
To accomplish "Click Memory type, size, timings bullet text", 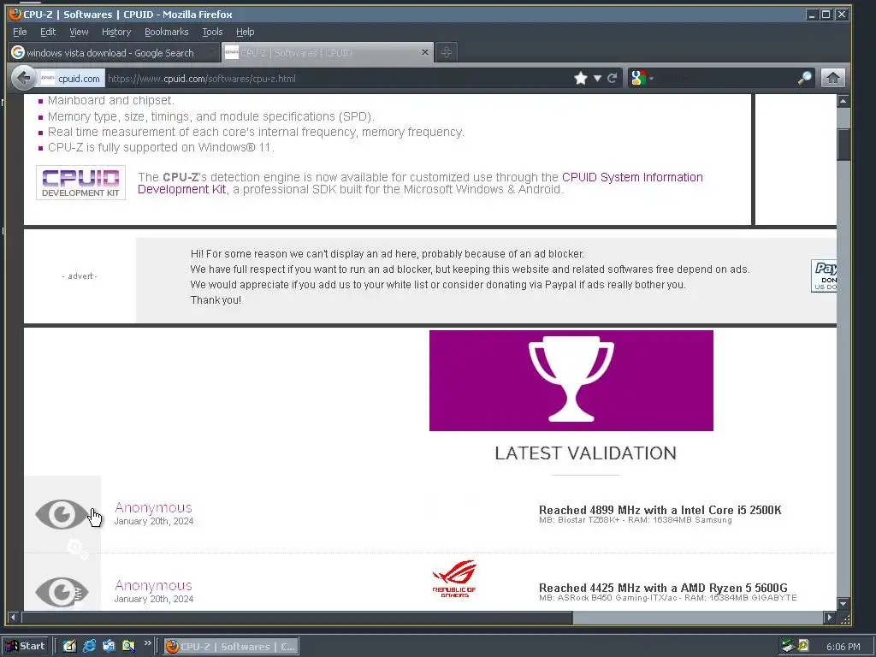I will 211,116.
